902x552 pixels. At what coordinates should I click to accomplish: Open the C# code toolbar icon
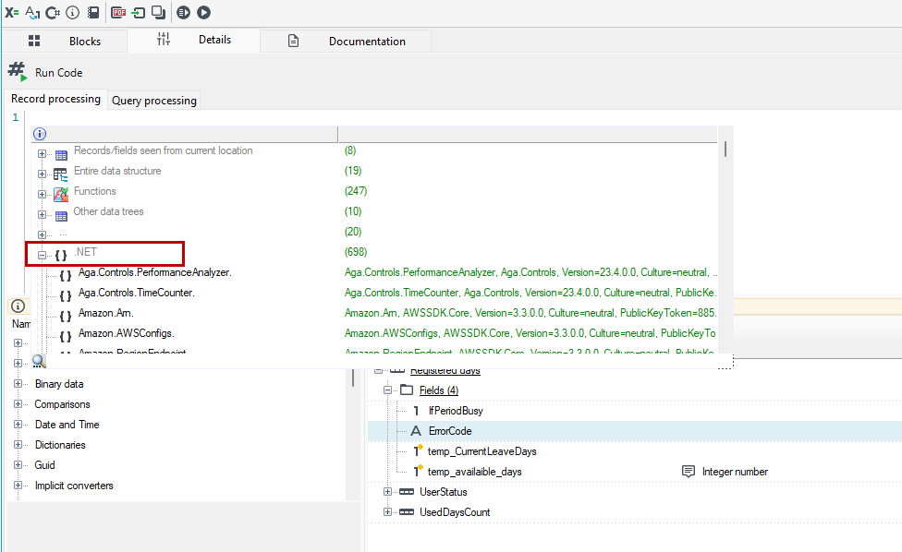coord(53,12)
